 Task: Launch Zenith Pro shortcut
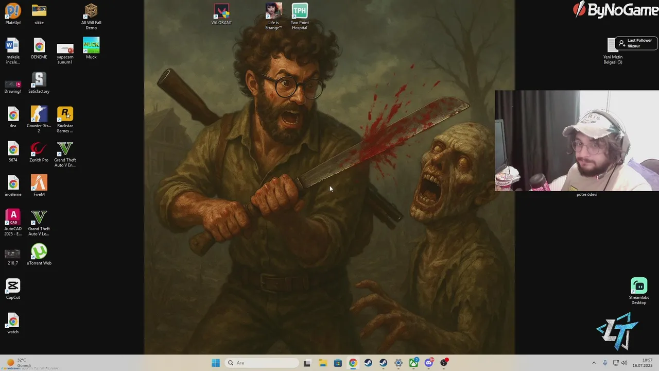[x=39, y=152]
